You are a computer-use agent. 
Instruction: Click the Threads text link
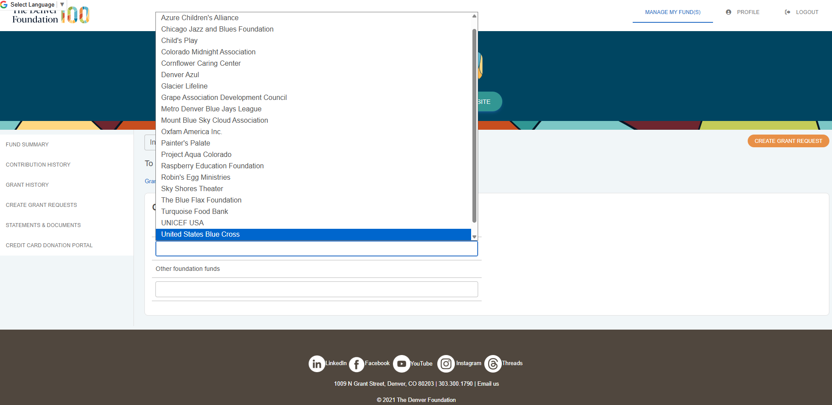512,363
